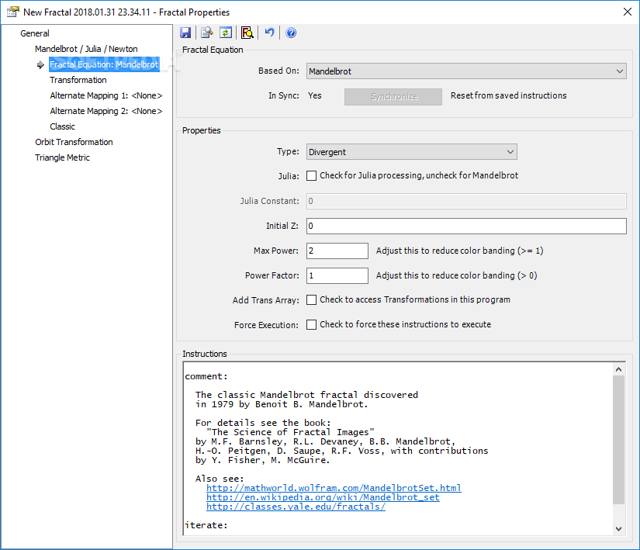This screenshot has height=550, width=640.
Task: Toggle the Force Execution checkbox
Action: click(x=311, y=325)
